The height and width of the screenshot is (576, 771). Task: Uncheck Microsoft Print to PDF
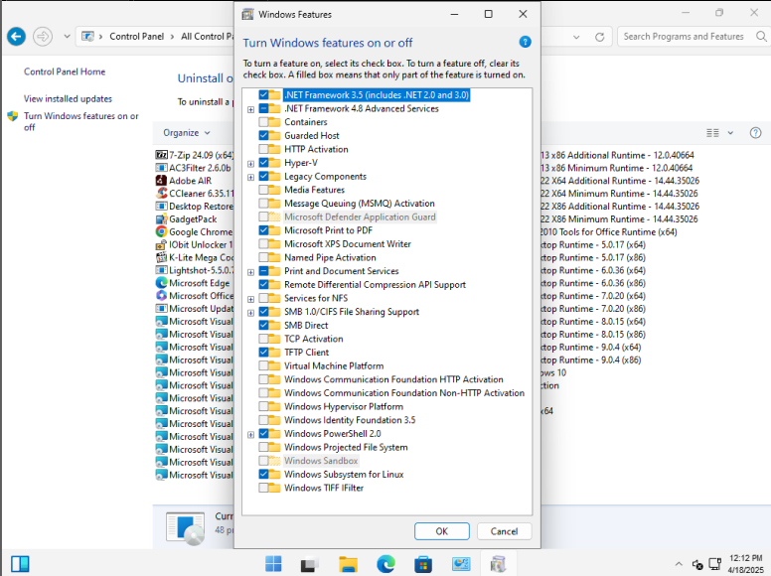263,230
